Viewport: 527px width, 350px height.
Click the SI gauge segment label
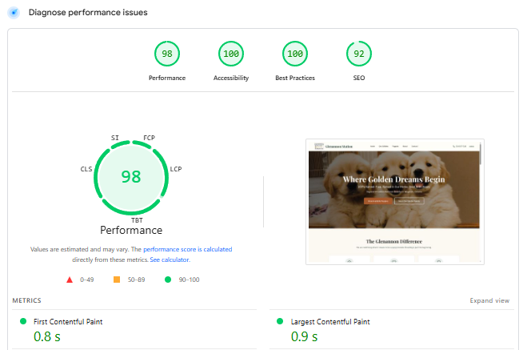(x=115, y=138)
